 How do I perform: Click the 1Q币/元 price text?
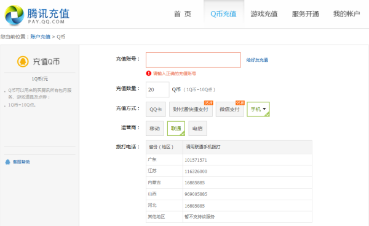click(x=40, y=79)
